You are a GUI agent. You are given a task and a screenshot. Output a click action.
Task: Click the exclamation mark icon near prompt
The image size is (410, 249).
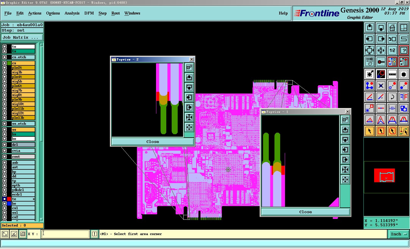click(x=95, y=234)
